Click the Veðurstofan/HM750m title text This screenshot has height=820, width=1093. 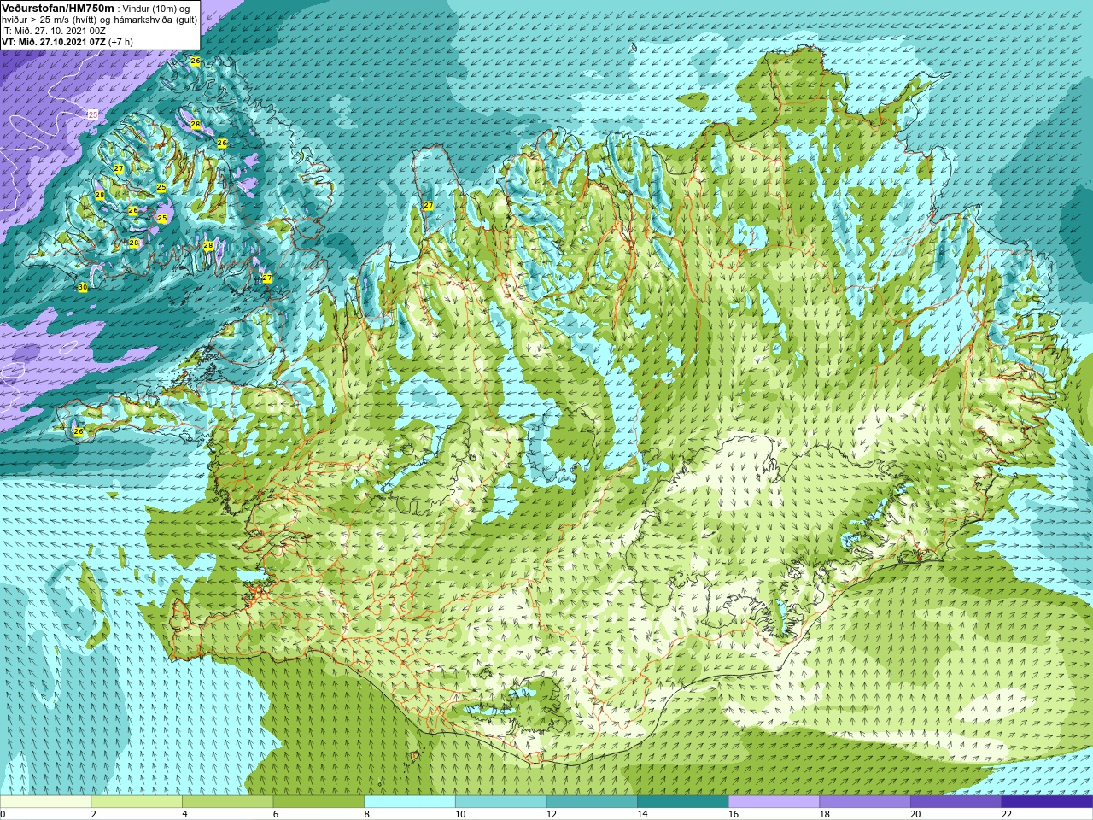(58, 8)
